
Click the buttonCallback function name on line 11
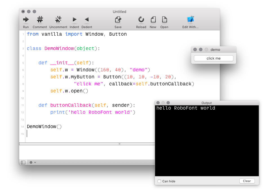(x=70, y=105)
